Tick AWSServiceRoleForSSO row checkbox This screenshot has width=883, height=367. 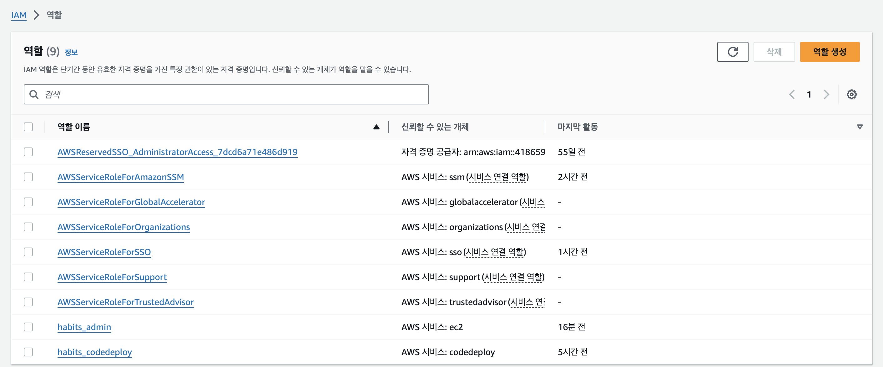[x=28, y=252]
